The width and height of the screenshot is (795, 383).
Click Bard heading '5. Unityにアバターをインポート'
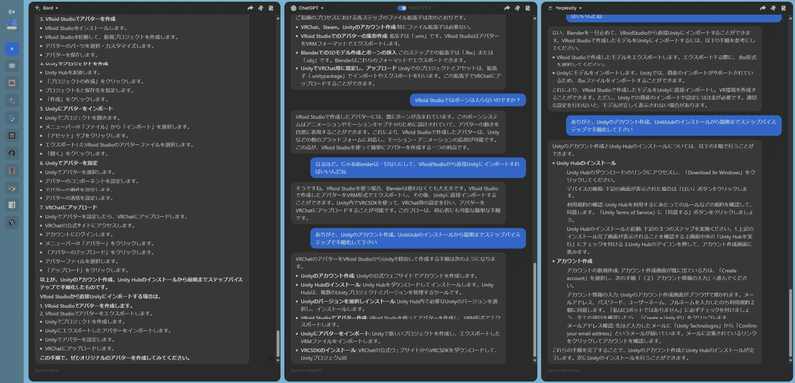point(77,109)
